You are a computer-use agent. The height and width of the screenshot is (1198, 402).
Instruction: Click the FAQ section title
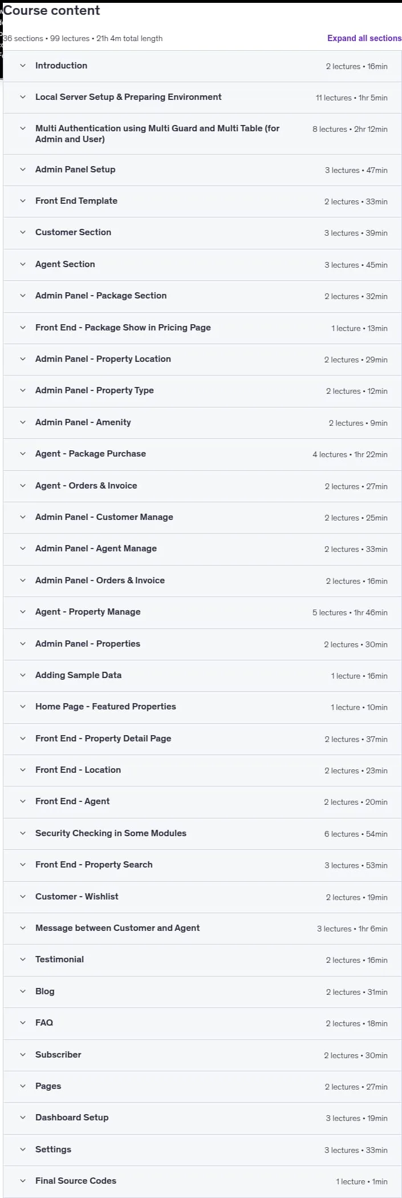44,1023
